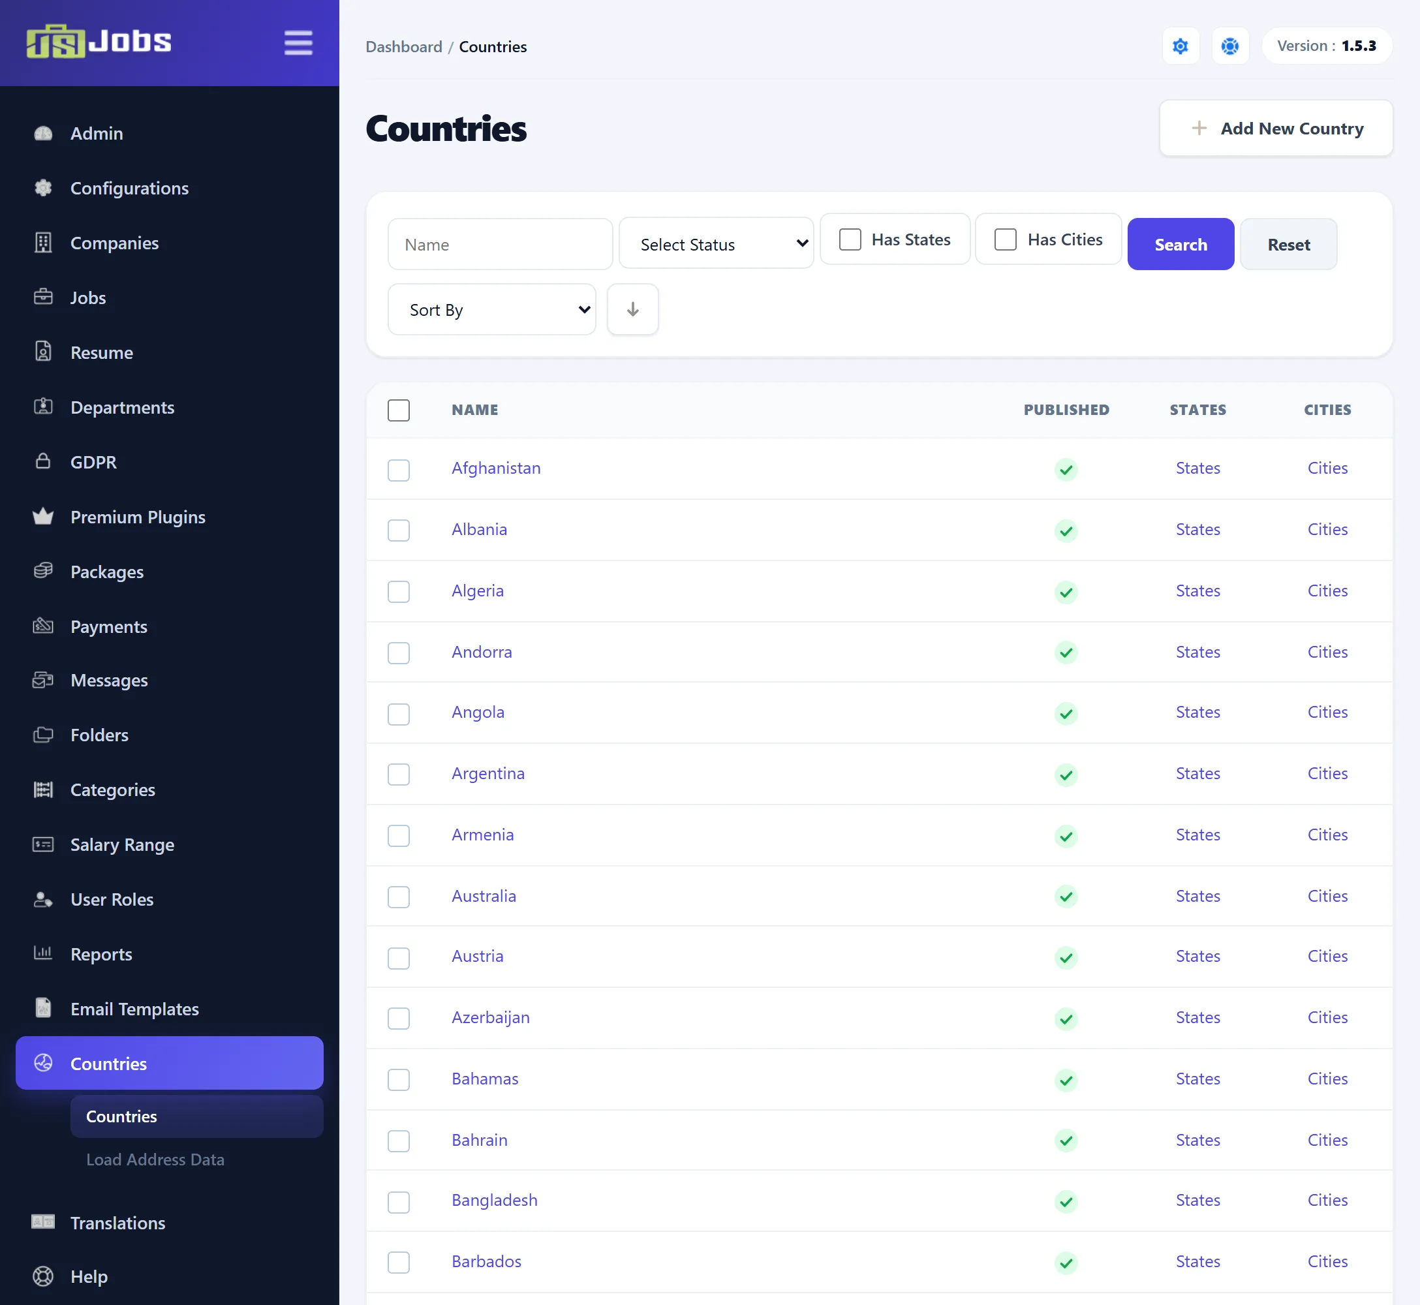1420x1305 pixels.
Task: Click the Premium Plugins crown icon
Action: [43, 516]
